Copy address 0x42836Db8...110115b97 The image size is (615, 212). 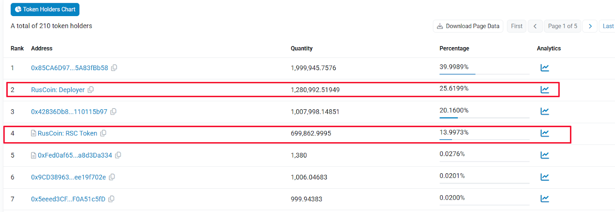click(113, 112)
